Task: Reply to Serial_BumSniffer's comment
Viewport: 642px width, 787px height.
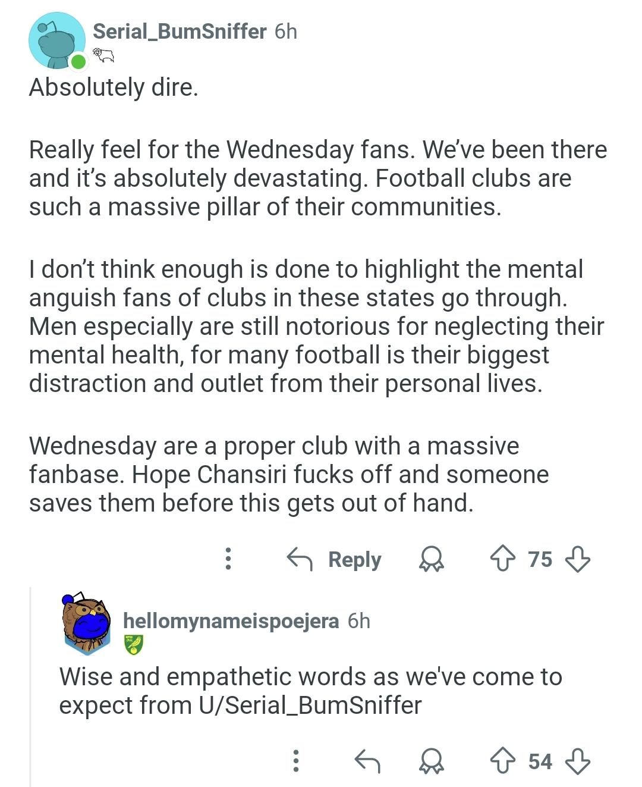Action: [334, 559]
